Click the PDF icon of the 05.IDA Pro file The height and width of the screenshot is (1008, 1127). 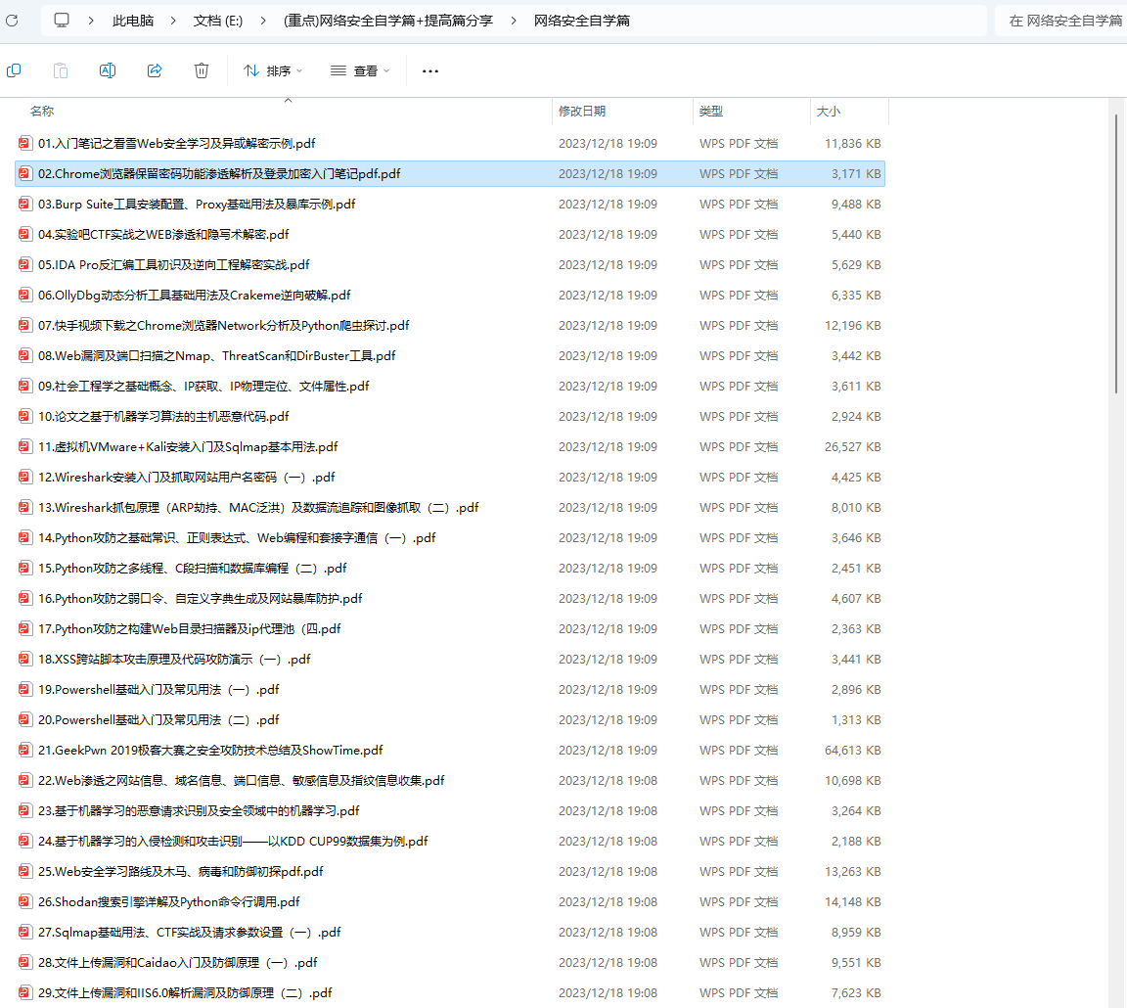(25, 264)
